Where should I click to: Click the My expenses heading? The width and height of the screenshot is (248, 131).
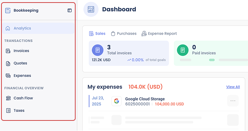tap(105, 87)
